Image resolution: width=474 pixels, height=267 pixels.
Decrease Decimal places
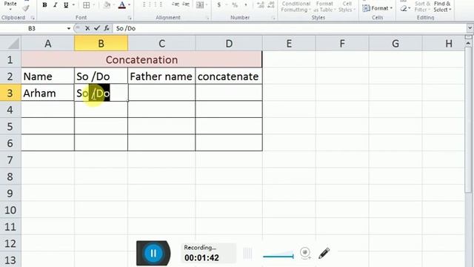(x=271, y=5)
